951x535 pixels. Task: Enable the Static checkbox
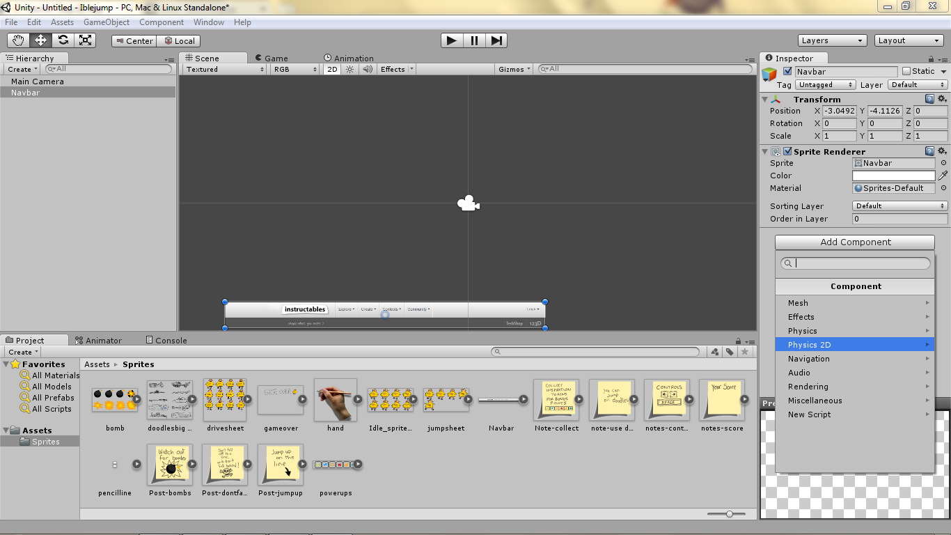click(906, 71)
